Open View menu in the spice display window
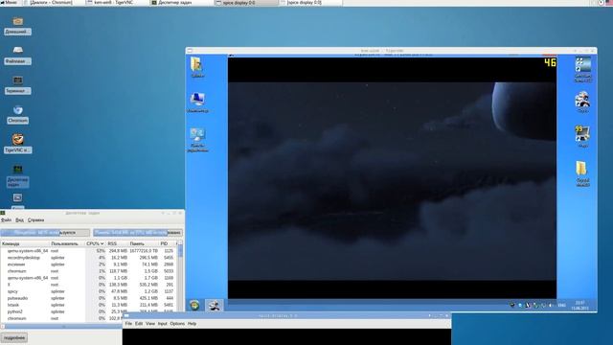The width and height of the screenshot is (613, 345). 150,324
